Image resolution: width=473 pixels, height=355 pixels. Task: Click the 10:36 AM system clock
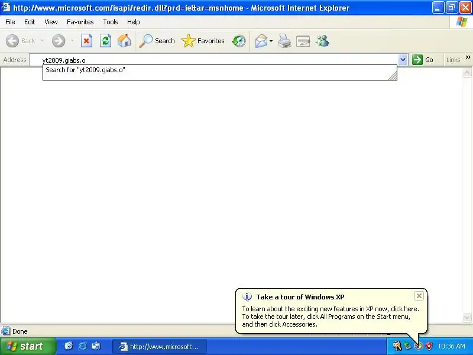pyautogui.click(x=451, y=346)
